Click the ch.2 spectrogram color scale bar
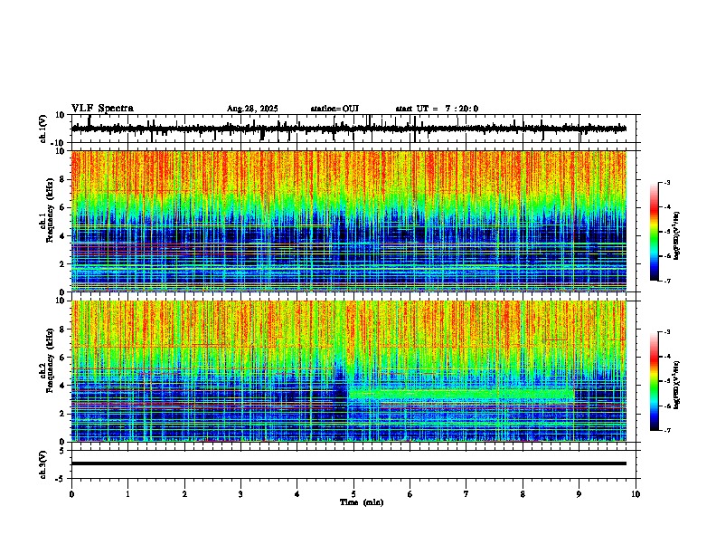 click(x=654, y=381)
